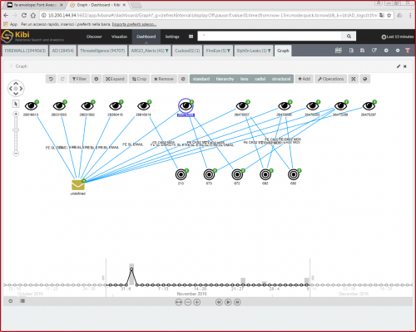Screen dimensions: 416x332
Task: Open timeline clock icon at bottom left
Action: (x=11, y=301)
